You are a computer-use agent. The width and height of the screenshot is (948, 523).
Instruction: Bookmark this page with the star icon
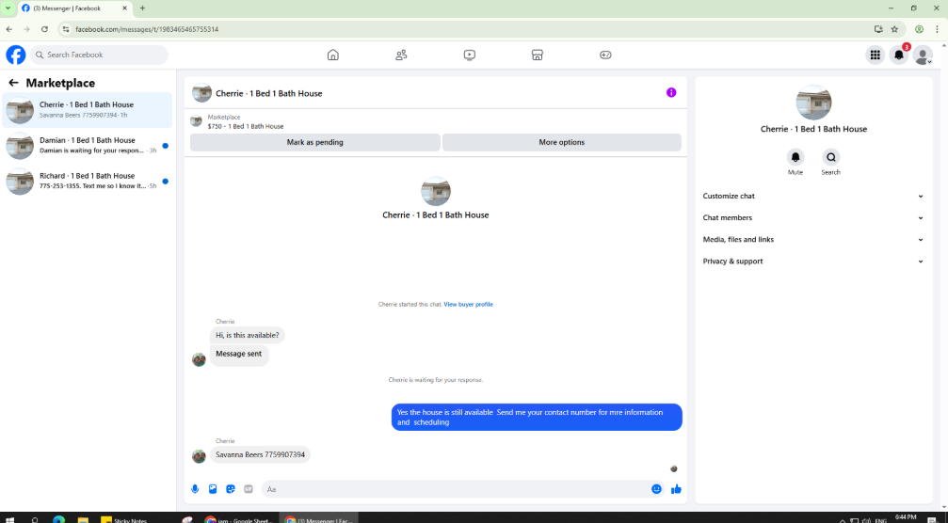pyautogui.click(x=894, y=29)
